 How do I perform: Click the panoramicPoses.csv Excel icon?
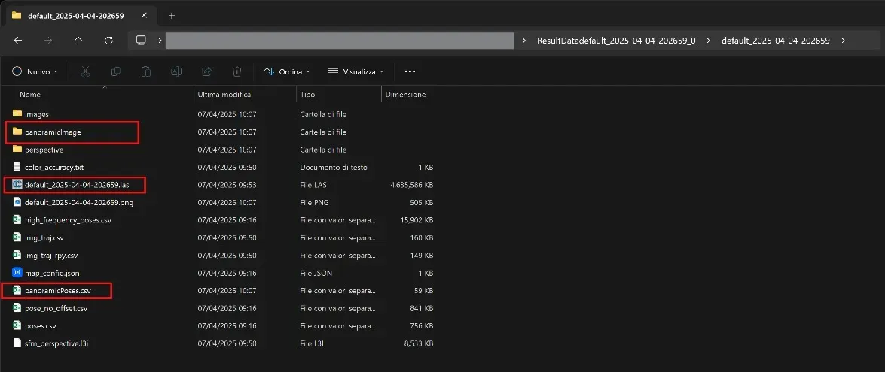(17, 290)
